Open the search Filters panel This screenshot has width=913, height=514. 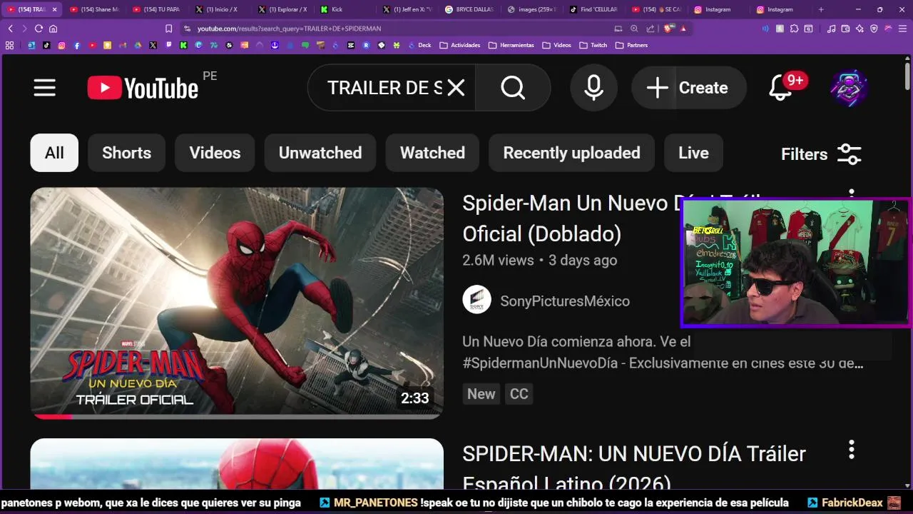tap(821, 153)
